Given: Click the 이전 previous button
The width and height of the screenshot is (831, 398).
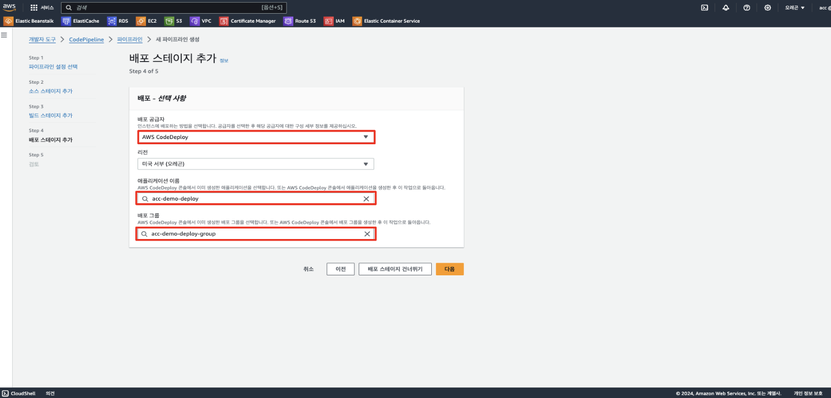Looking at the screenshot, I should pyautogui.click(x=341, y=269).
